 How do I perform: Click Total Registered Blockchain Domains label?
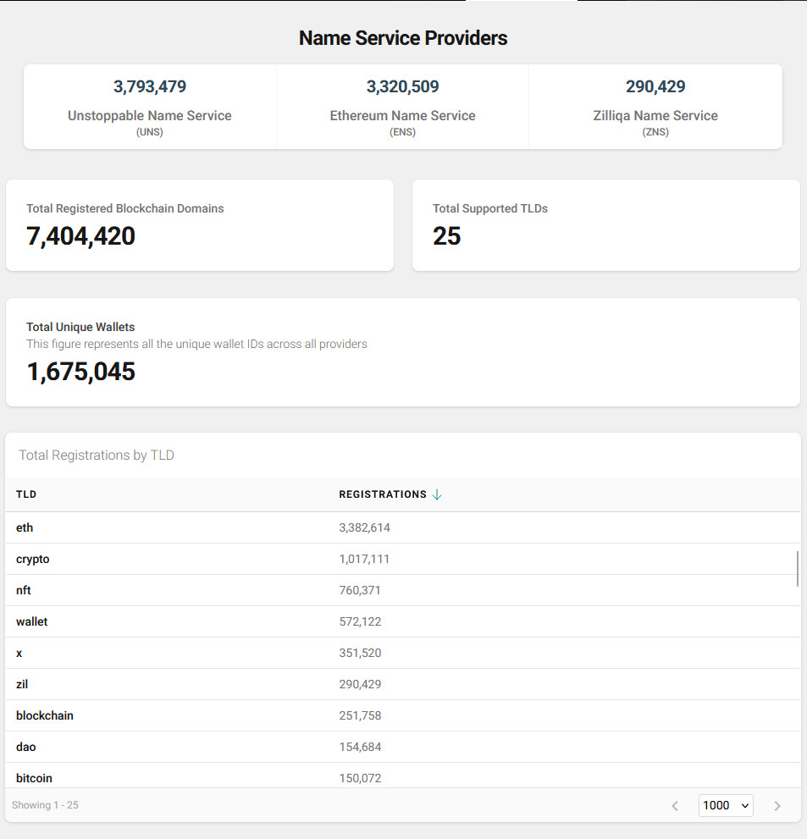pyautogui.click(x=125, y=208)
